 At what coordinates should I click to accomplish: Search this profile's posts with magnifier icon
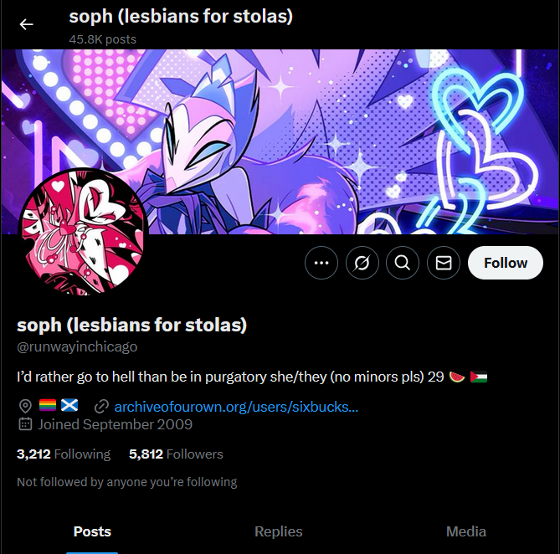pyautogui.click(x=403, y=263)
